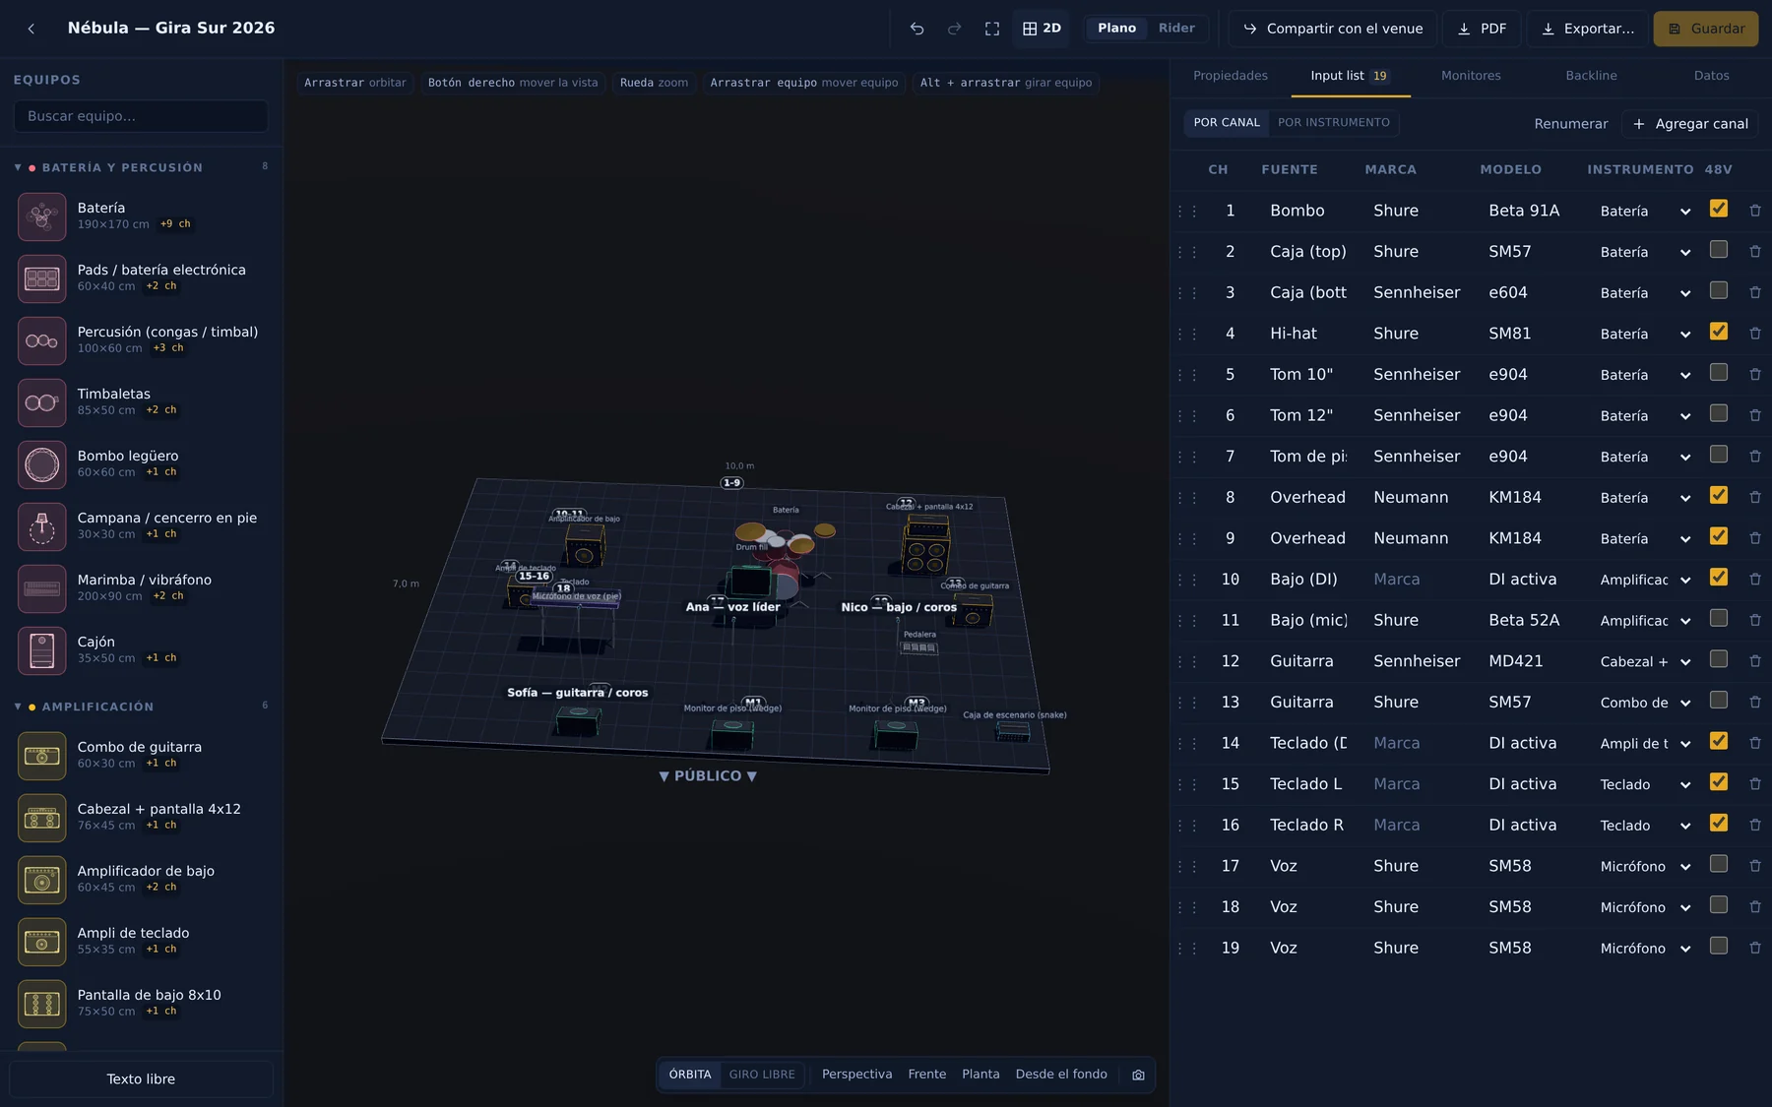
Task: Open instrument dropdown for channel 18 Voz
Action: click(1645, 907)
